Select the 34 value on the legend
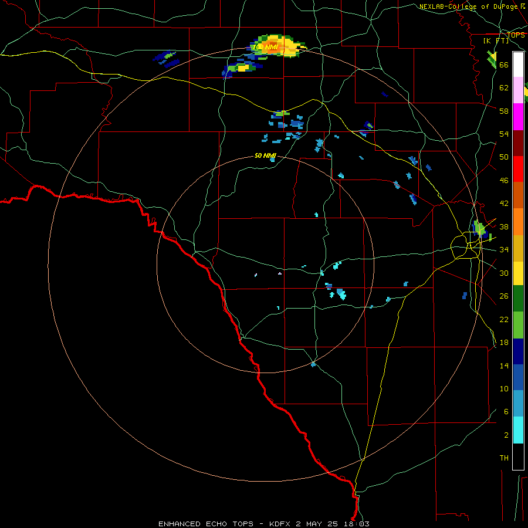 tap(504, 249)
